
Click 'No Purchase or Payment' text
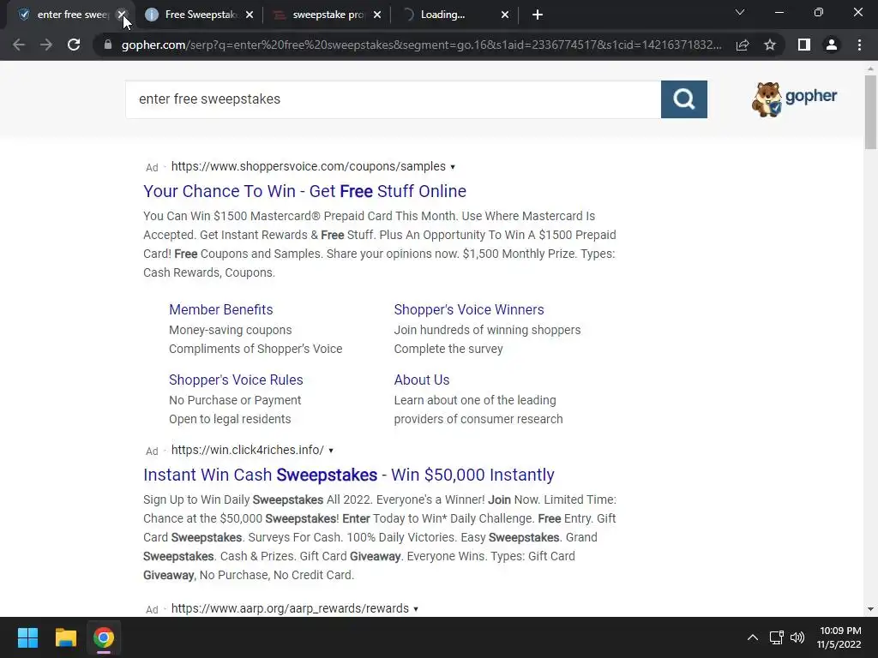235,400
